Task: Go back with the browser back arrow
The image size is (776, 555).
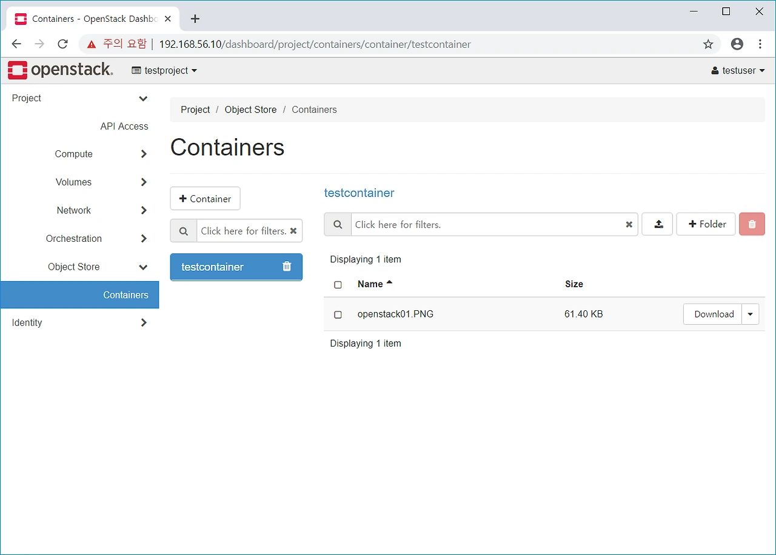Action: (16, 44)
